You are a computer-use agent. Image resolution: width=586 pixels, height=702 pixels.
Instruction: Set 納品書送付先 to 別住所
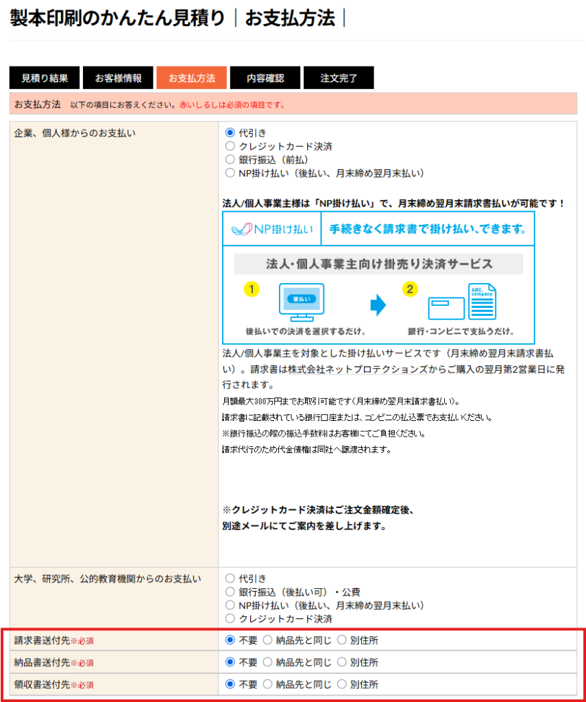[x=341, y=663]
